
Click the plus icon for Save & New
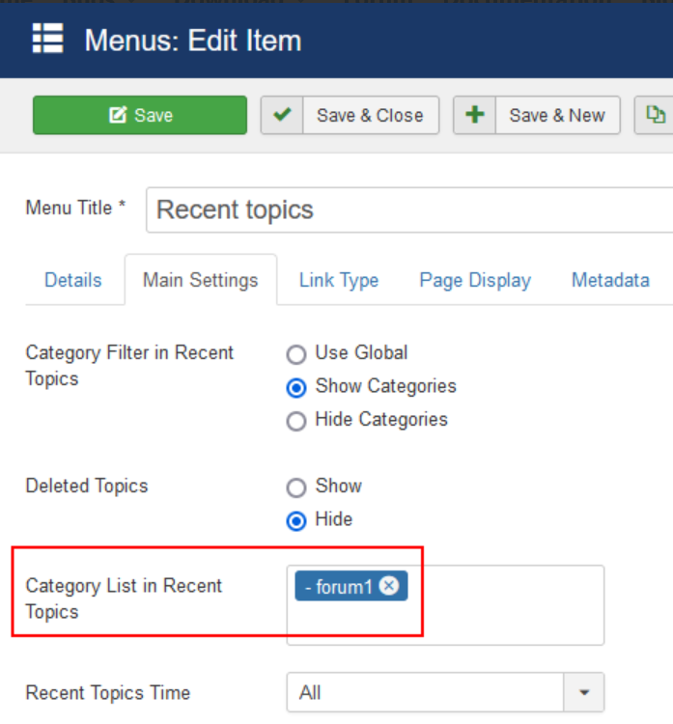[474, 115]
